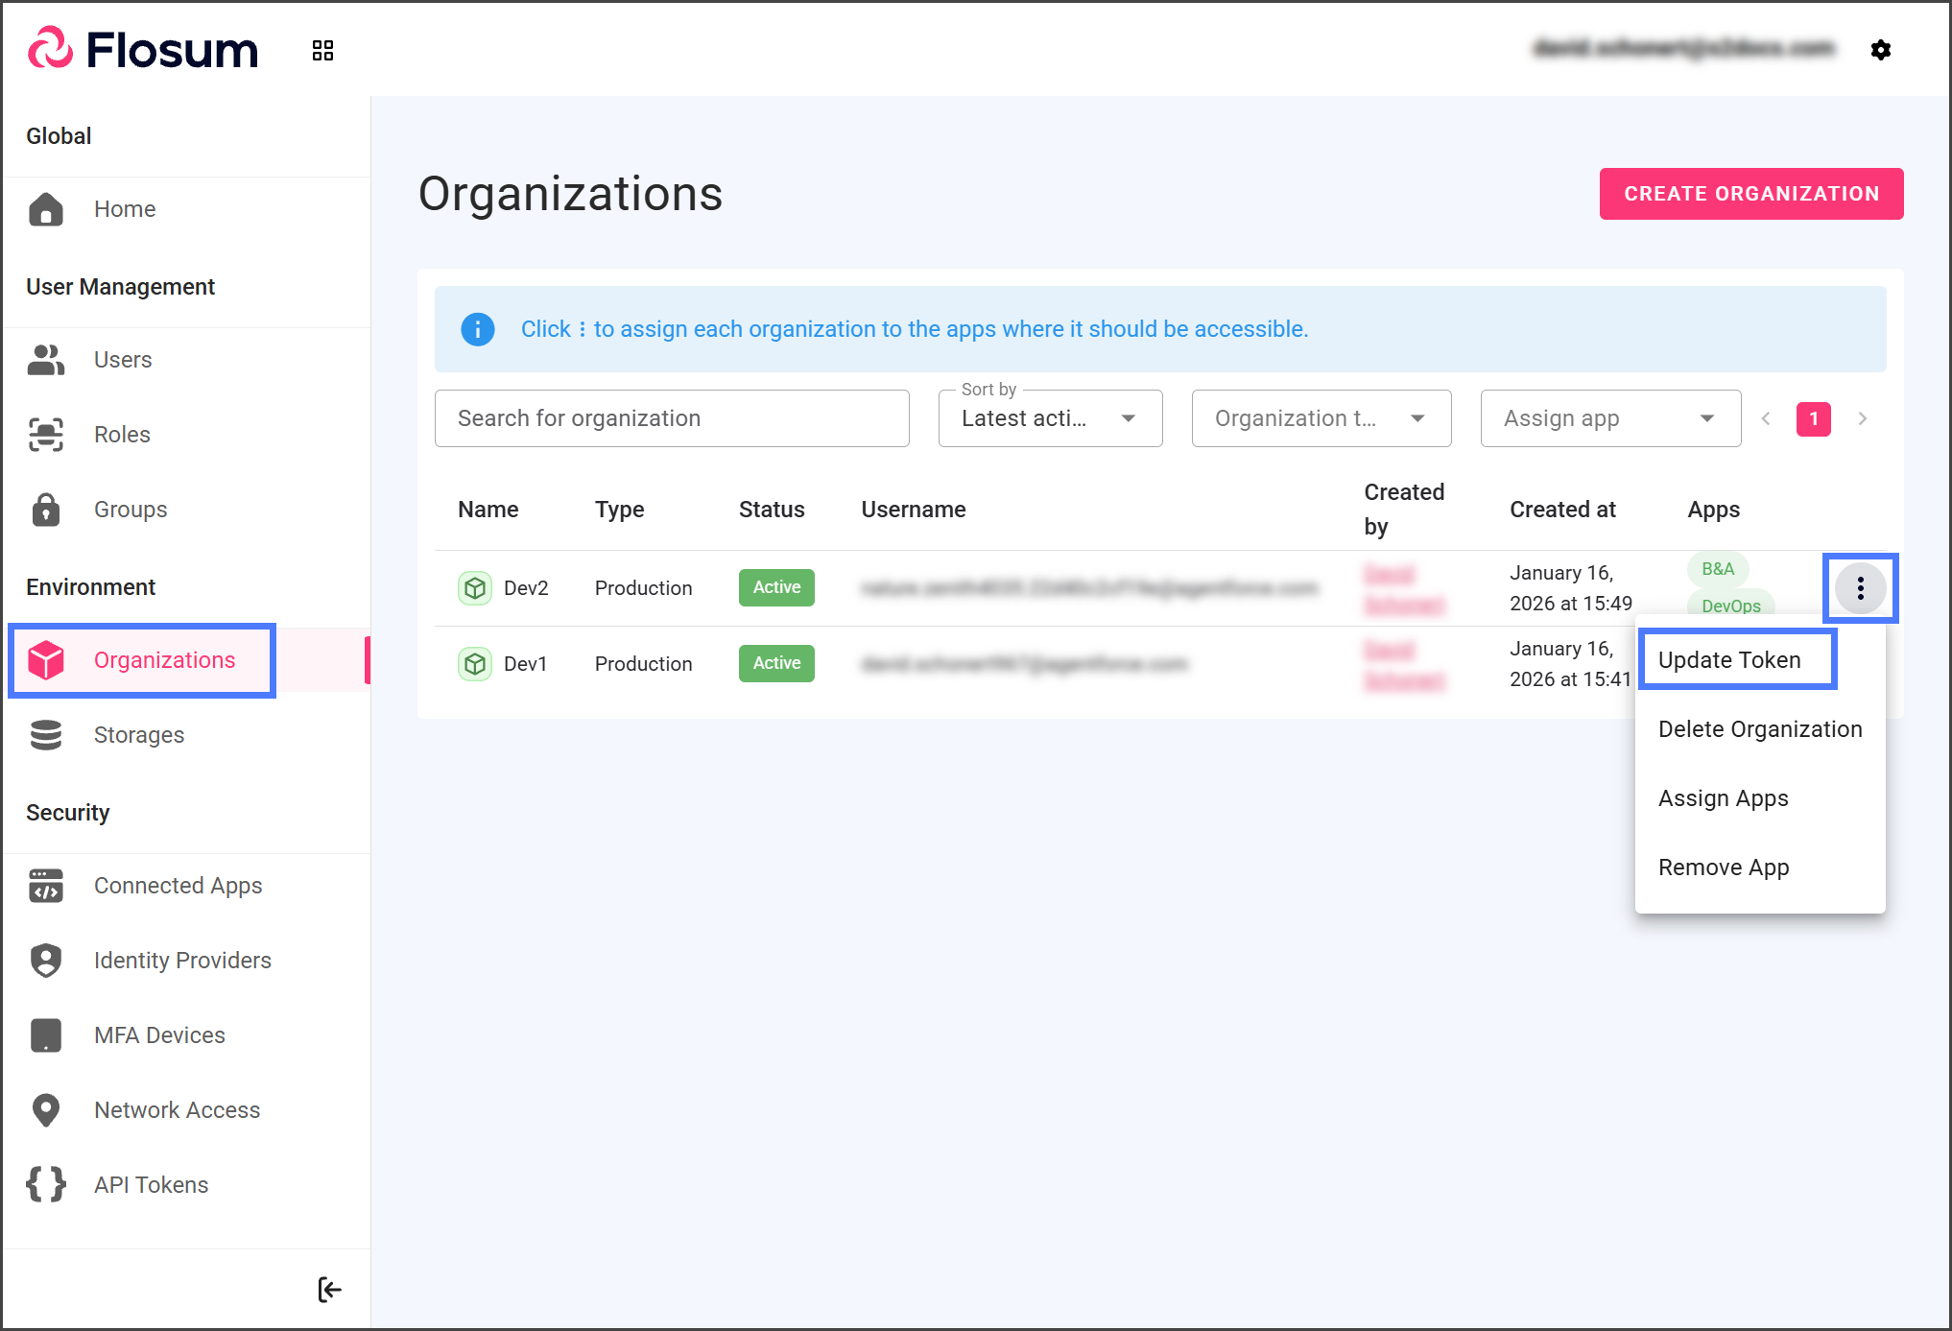Image resolution: width=1952 pixels, height=1331 pixels.
Task: Go to API Tokens page
Action: (151, 1185)
